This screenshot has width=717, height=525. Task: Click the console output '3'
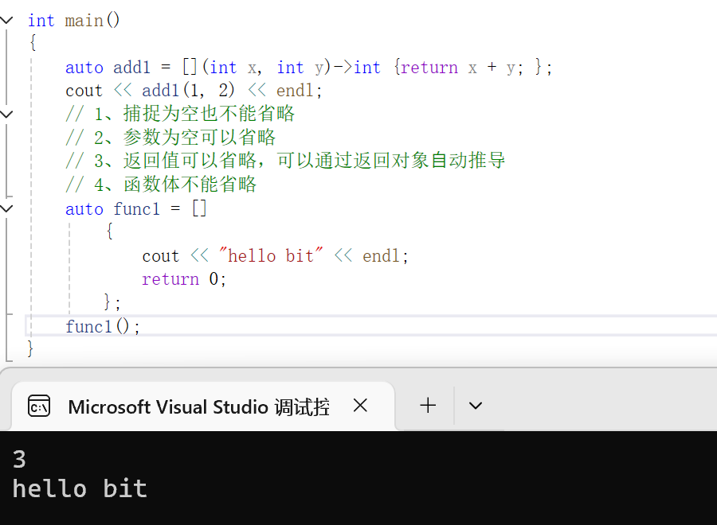[x=19, y=459]
